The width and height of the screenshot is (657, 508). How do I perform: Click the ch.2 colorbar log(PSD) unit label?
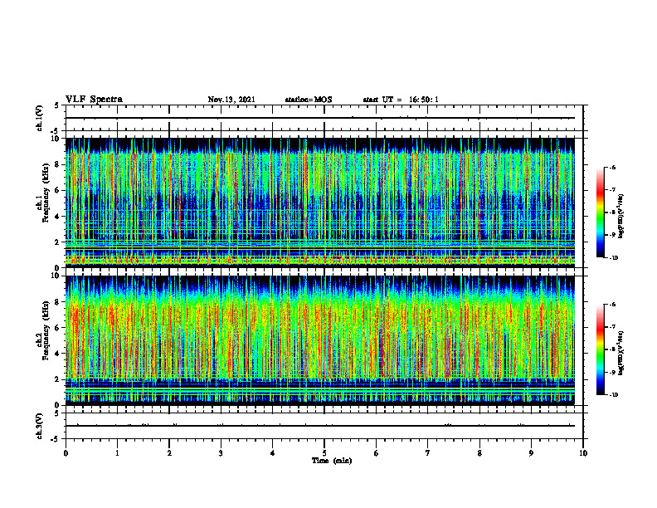621,354
